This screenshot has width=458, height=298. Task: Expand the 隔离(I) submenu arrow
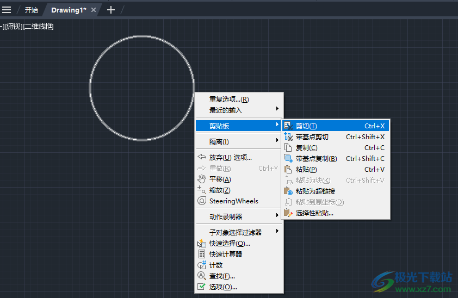coord(277,140)
